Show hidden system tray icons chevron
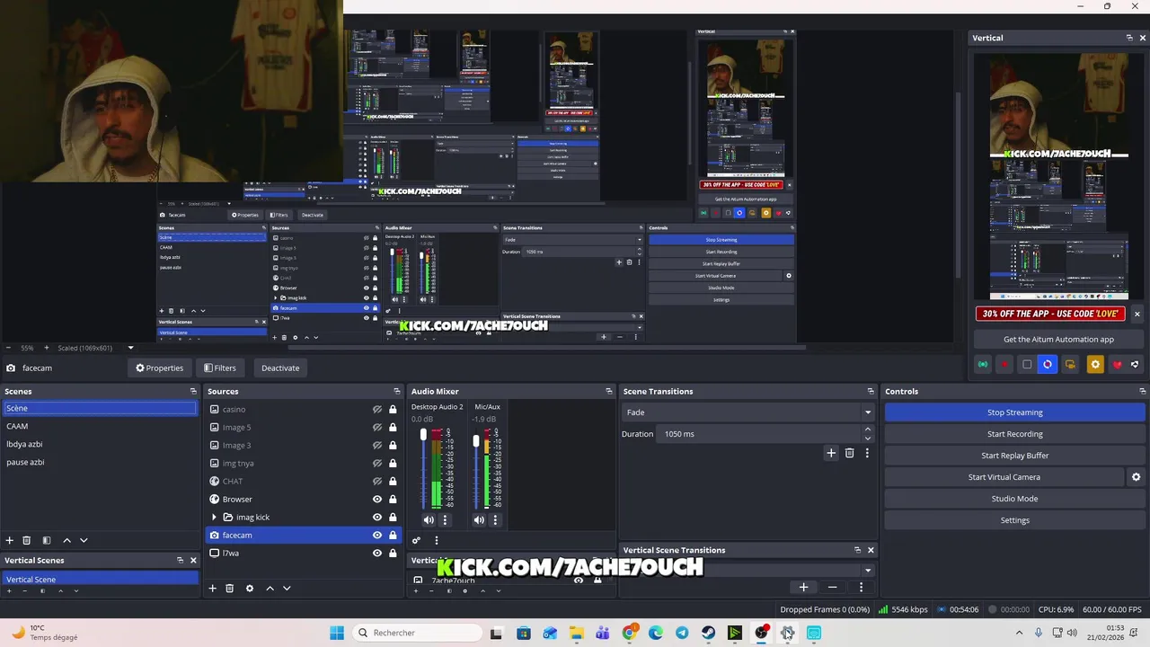Screen dimensions: 1150x647 click(1019, 633)
